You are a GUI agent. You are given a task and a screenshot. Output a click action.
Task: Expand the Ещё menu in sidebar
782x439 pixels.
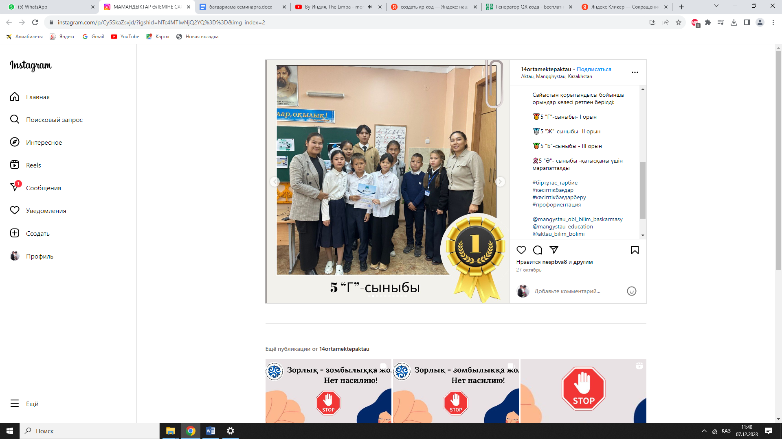click(x=32, y=404)
